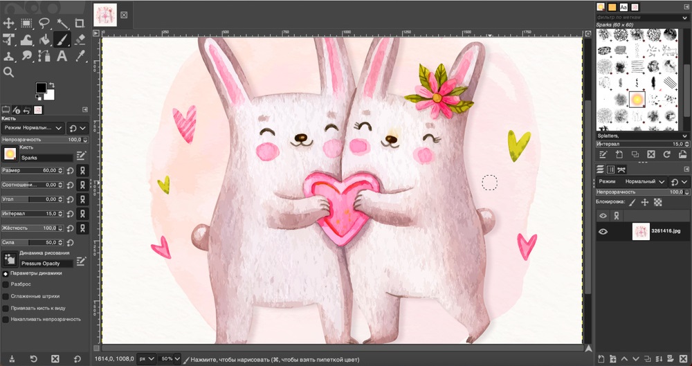Activate the Bucket Fill tool

click(44, 40)
